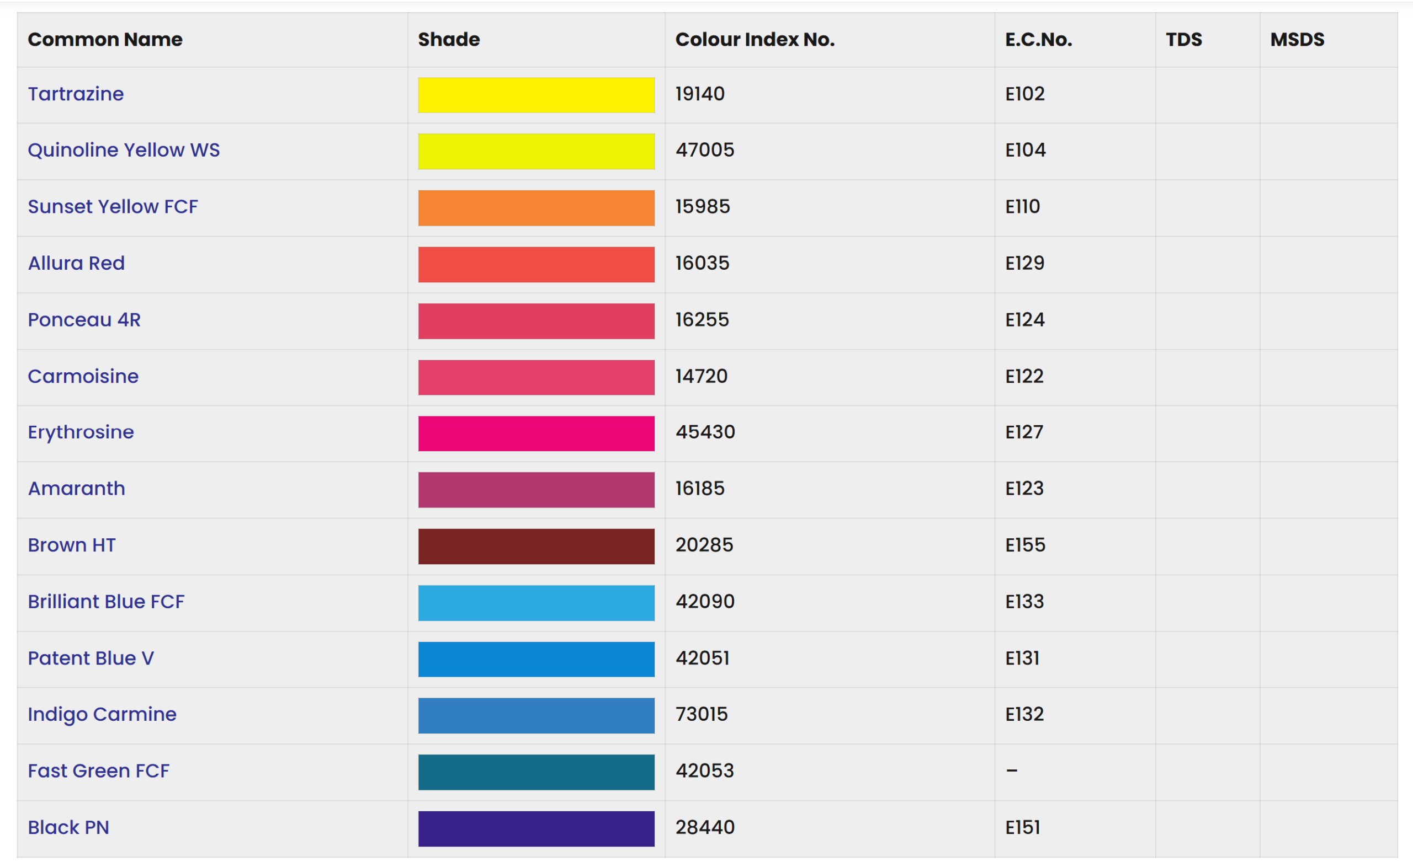The width and height of the screenshot is (1413, 862).
Task: Open the Carmoisine link
Action: click(x=83, y=377)
